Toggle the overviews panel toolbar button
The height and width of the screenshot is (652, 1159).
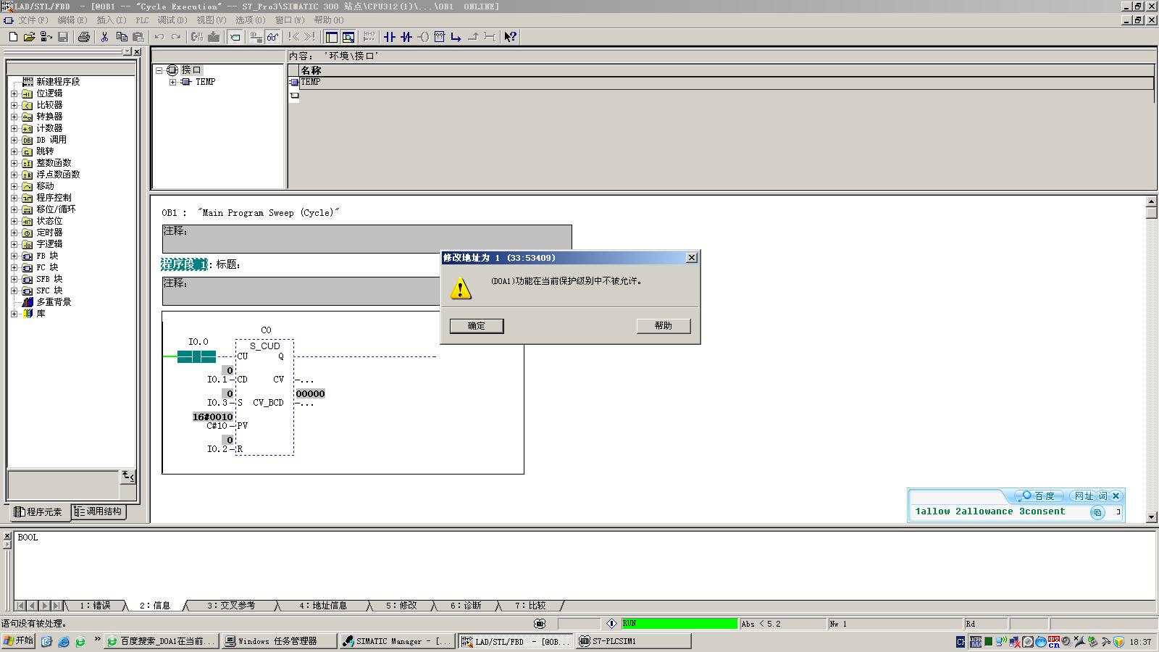coord(332,37)
